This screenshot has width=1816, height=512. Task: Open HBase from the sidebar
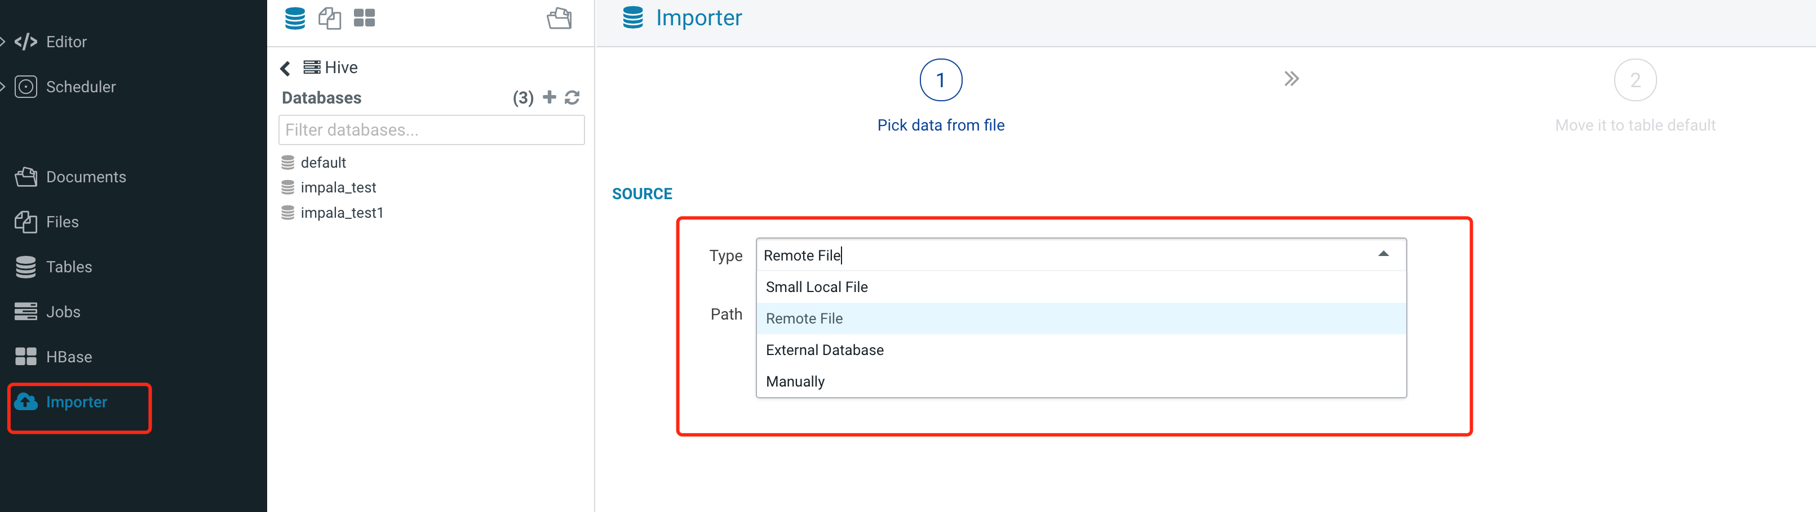tap(68, 357)
